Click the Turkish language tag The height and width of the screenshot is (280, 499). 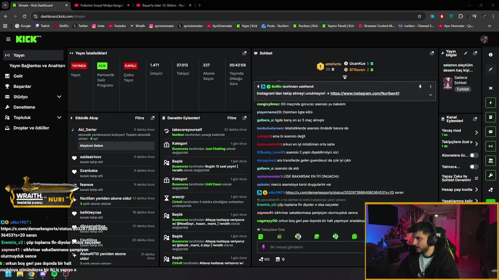pyautogui.click(x=463, y=89)
